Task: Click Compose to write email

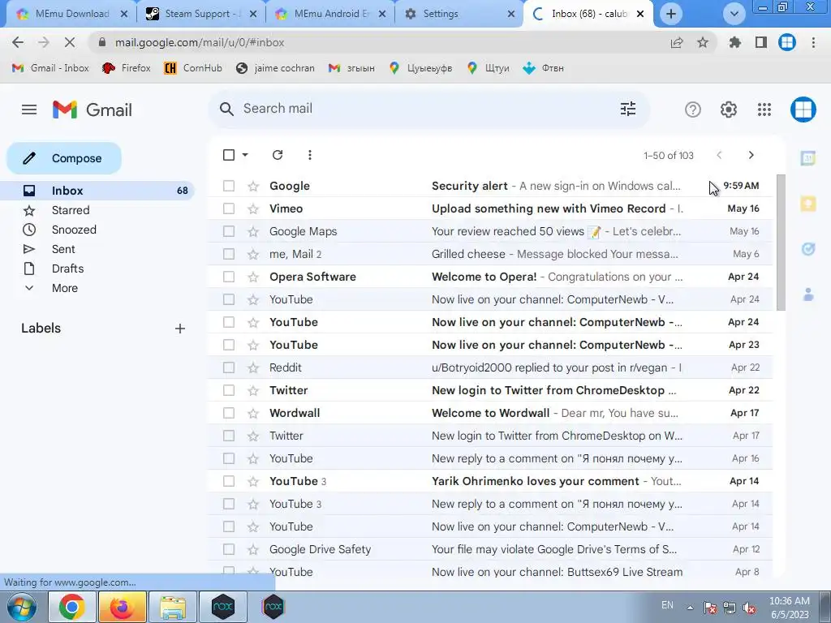Action: click(x=64, y=158)
